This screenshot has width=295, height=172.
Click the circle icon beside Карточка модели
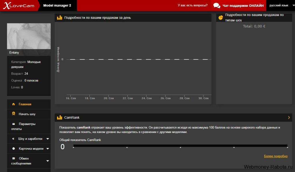tap(14, 149)
